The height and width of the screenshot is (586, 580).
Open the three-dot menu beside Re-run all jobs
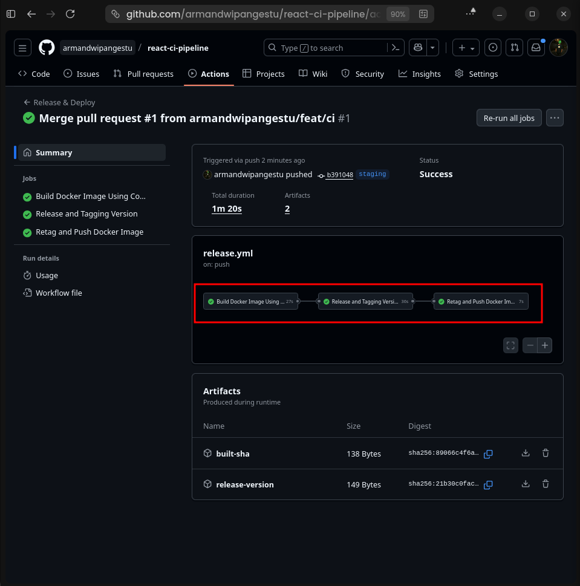pos(555,118)
